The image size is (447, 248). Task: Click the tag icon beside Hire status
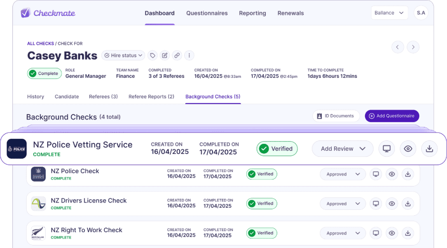pos(153,56)
